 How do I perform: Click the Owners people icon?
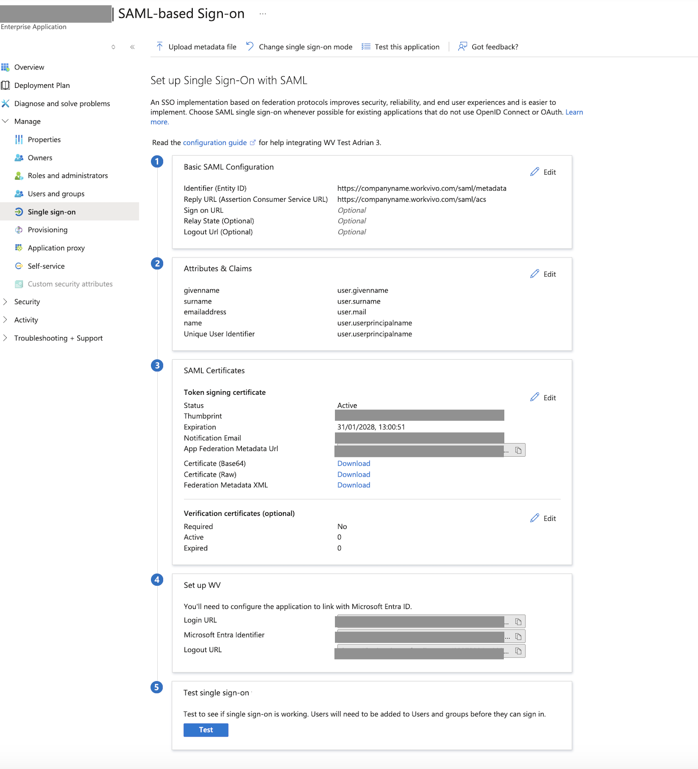(x=19, y=158)
